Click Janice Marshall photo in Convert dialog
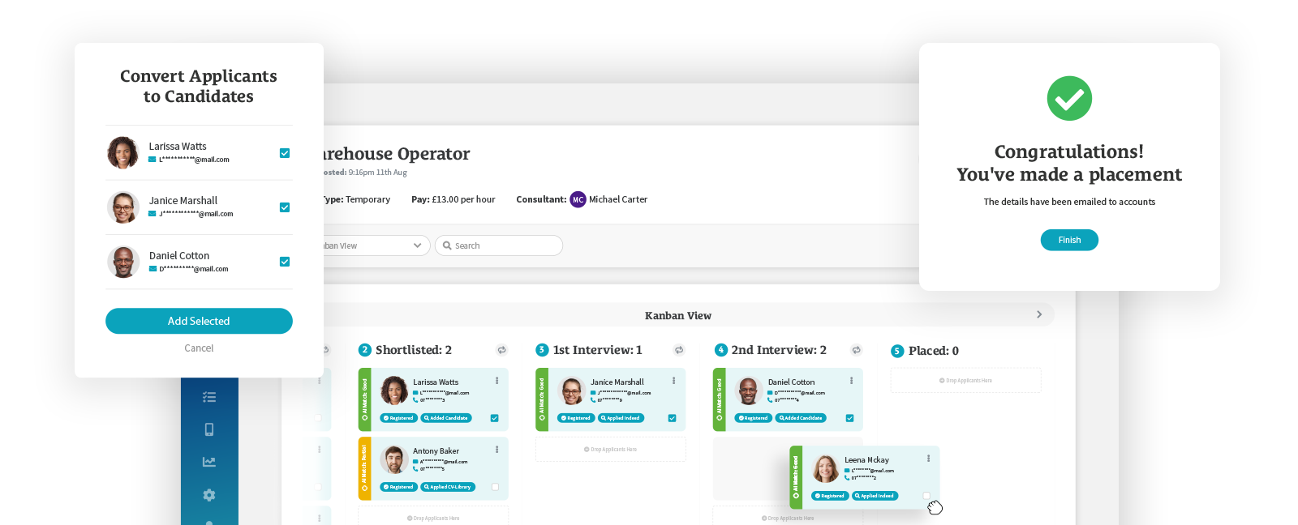The image size is (1298, 525). click(123, 207)
